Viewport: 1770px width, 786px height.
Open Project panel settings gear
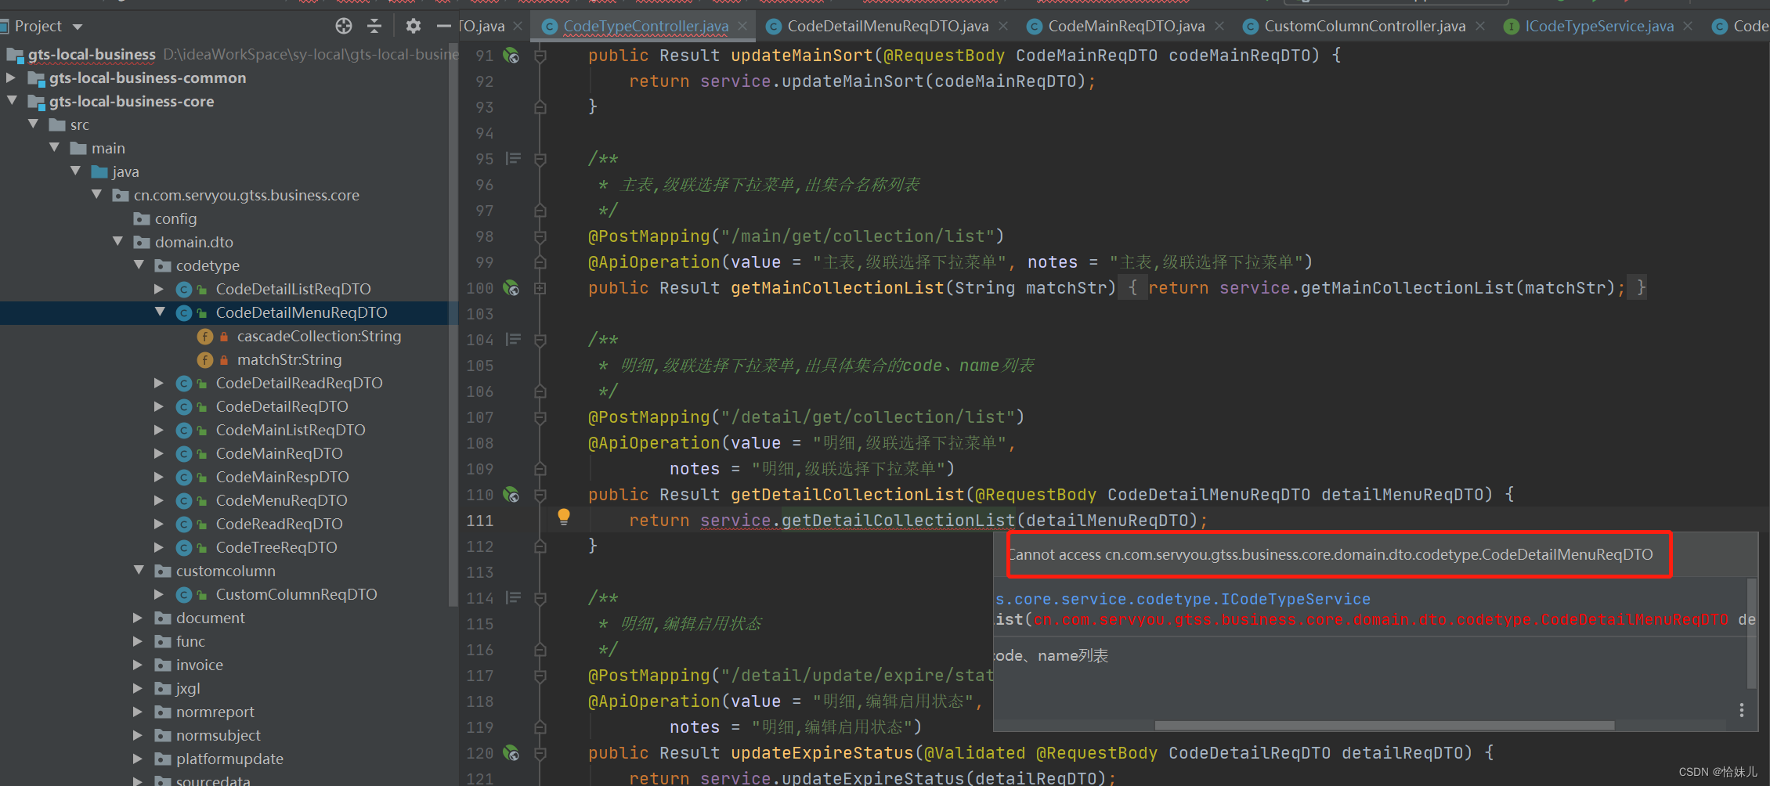point(414,26)
